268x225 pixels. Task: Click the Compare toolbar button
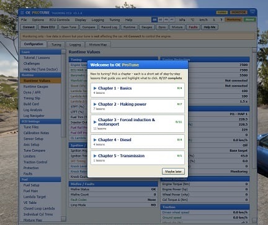(x=89, y=27)
